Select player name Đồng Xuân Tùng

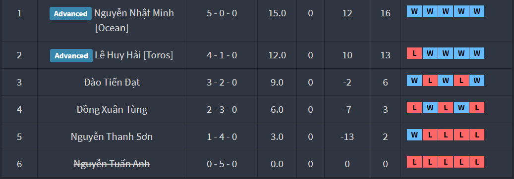click(112, 109)
